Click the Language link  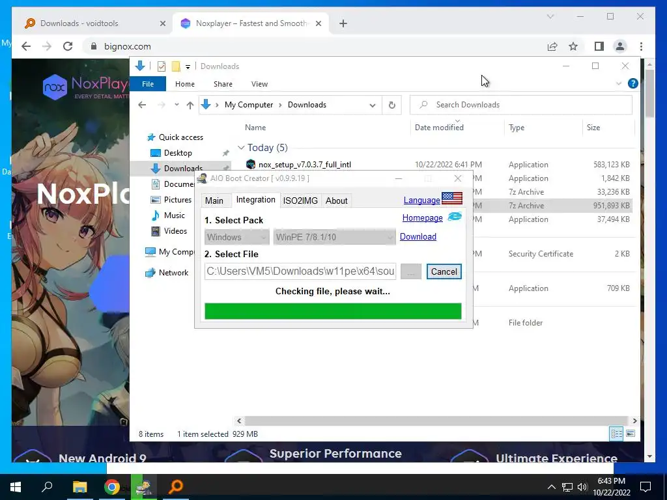click(421, 200)
